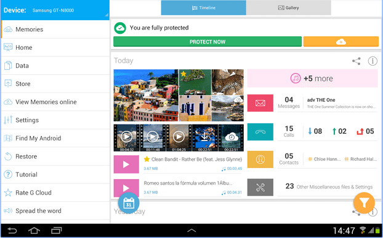Screen dimensions: 383x238
Task: Switch to the Gallery tab
Action: (x=288, y=8)
